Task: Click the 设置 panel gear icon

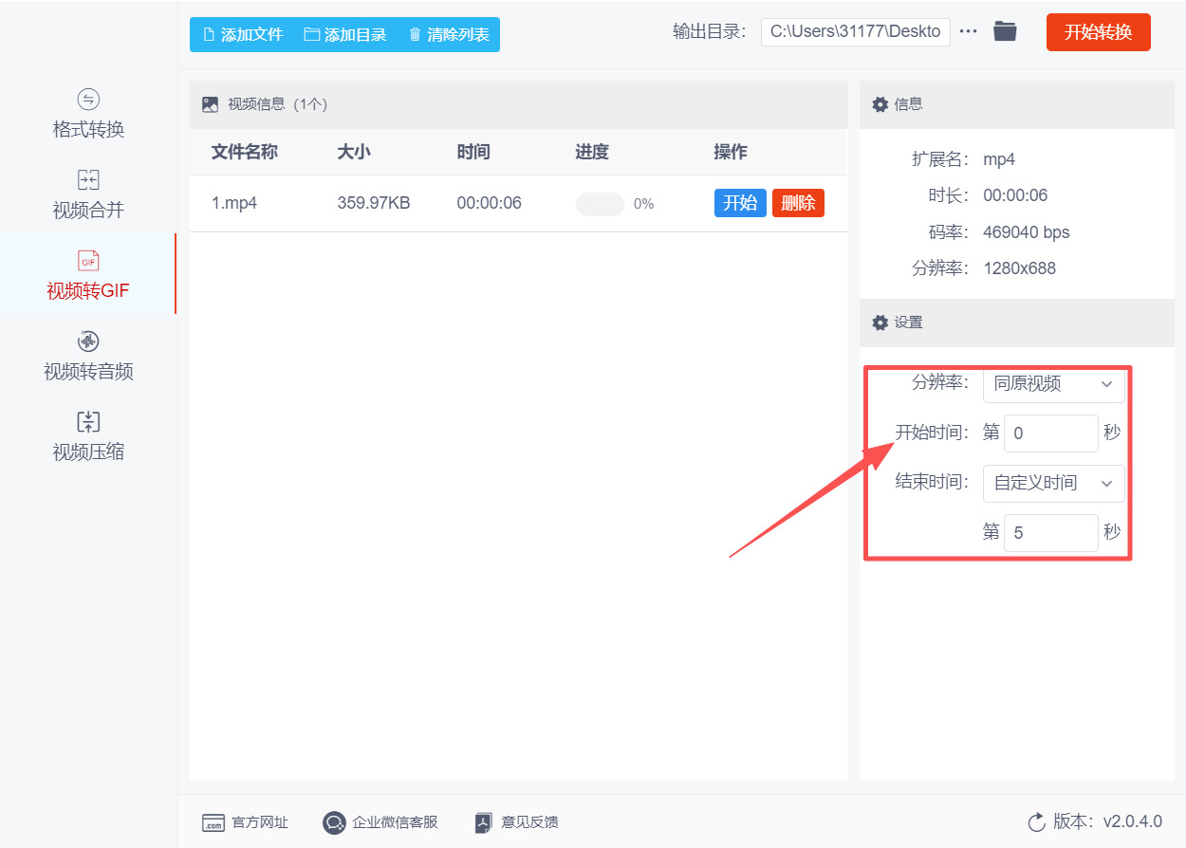Action: click(880, 323)
